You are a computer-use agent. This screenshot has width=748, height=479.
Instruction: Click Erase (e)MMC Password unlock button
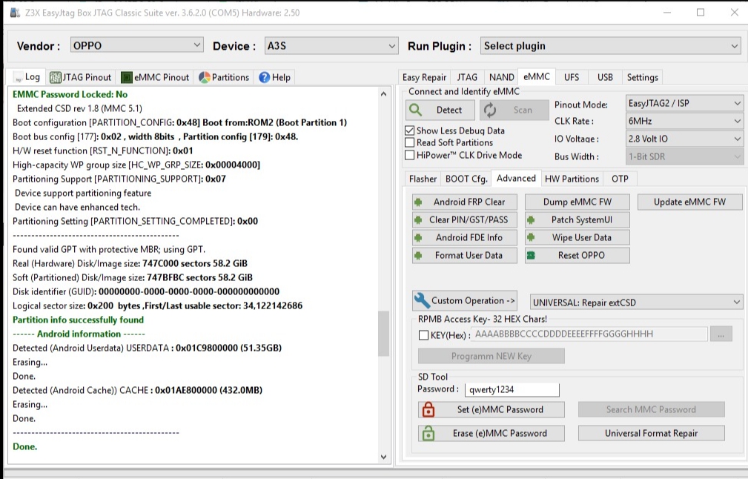(492, 433)
